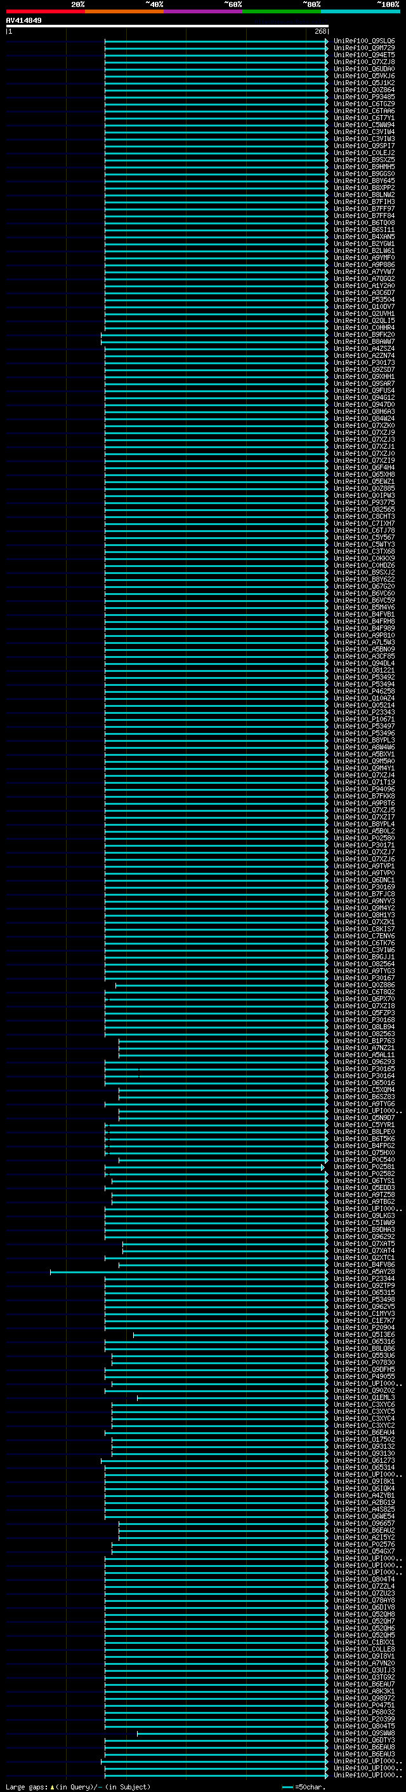Select hit label UniRef100_P02576
This screenshot has width=406, height=1792.
pyautogui.click(x=364, y=1544)
